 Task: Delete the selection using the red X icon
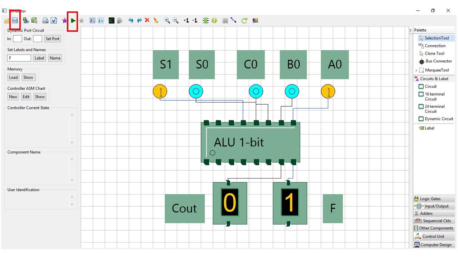pos(147,20)
